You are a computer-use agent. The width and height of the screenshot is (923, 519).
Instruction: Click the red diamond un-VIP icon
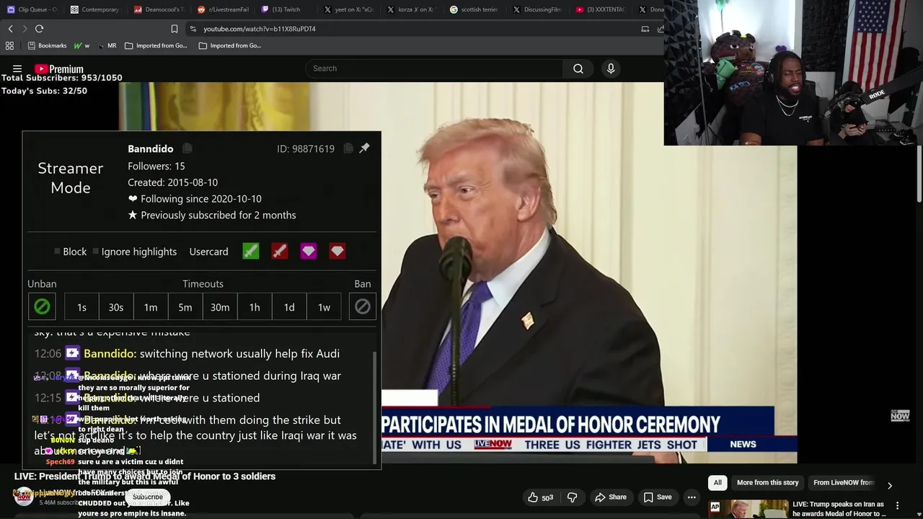click(337, 252)
